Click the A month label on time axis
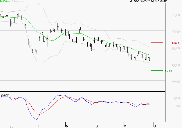 97,126
